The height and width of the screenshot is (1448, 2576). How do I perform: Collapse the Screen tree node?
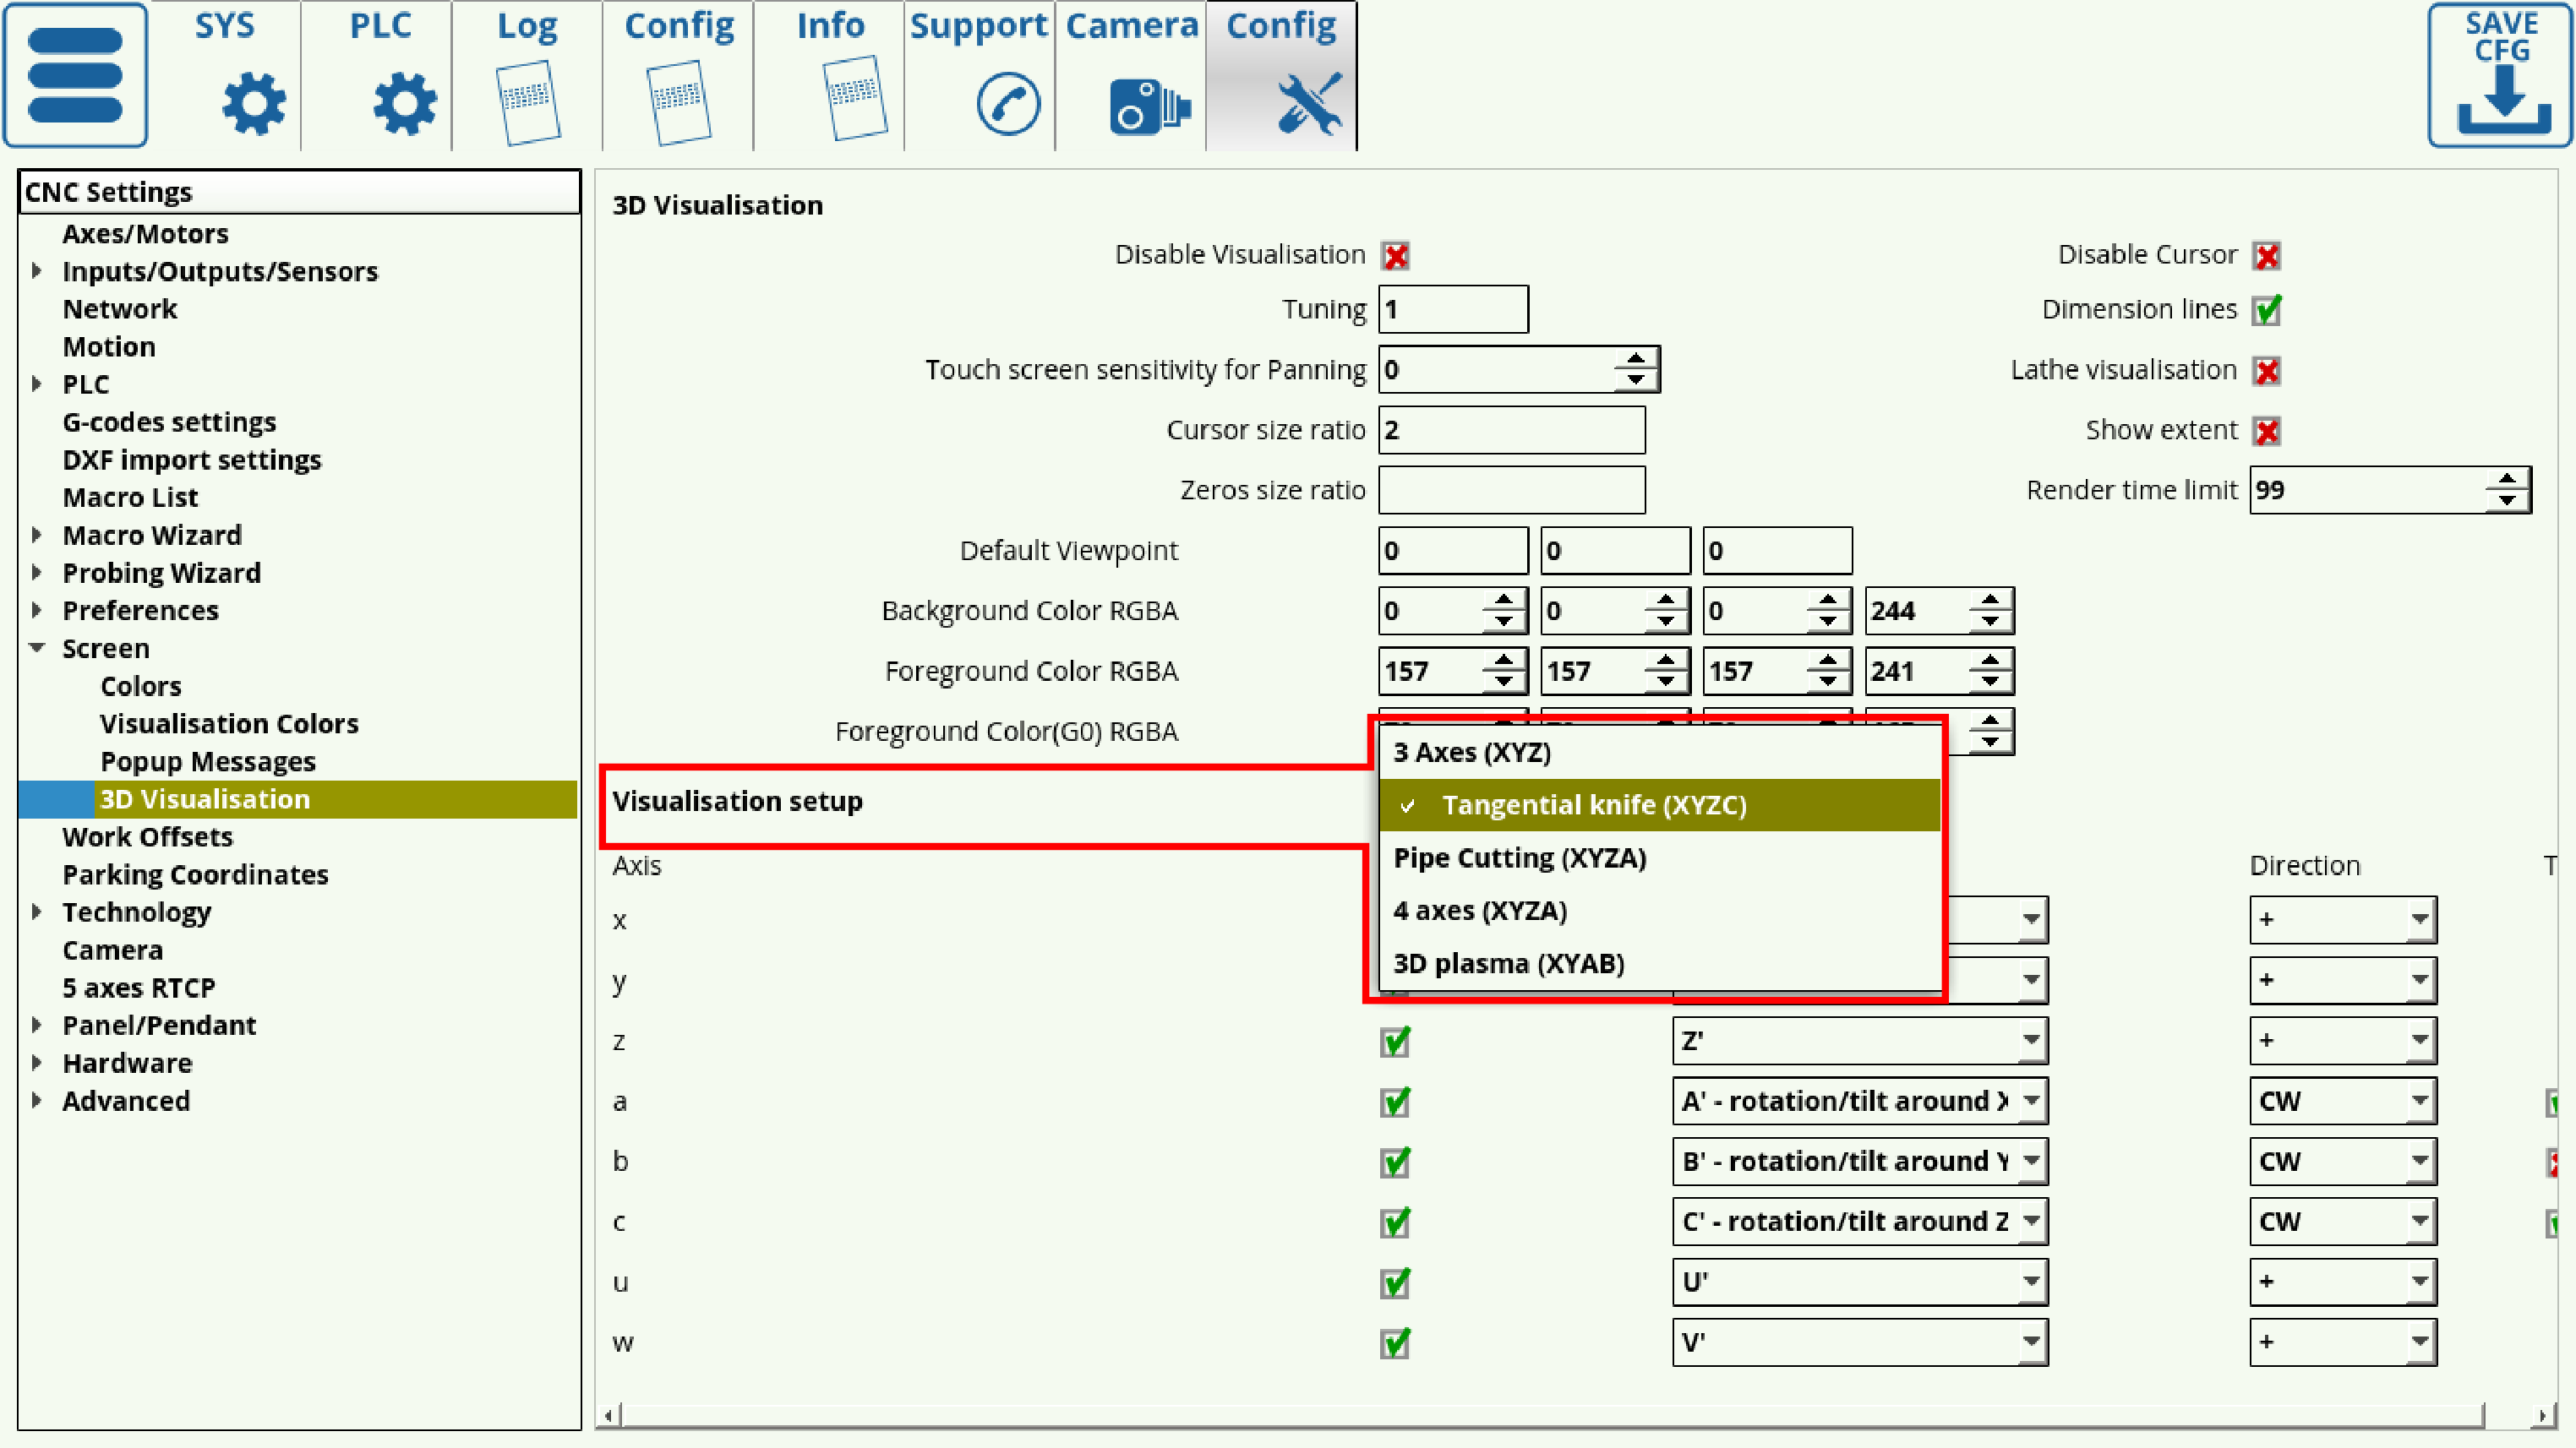point(37,648)
